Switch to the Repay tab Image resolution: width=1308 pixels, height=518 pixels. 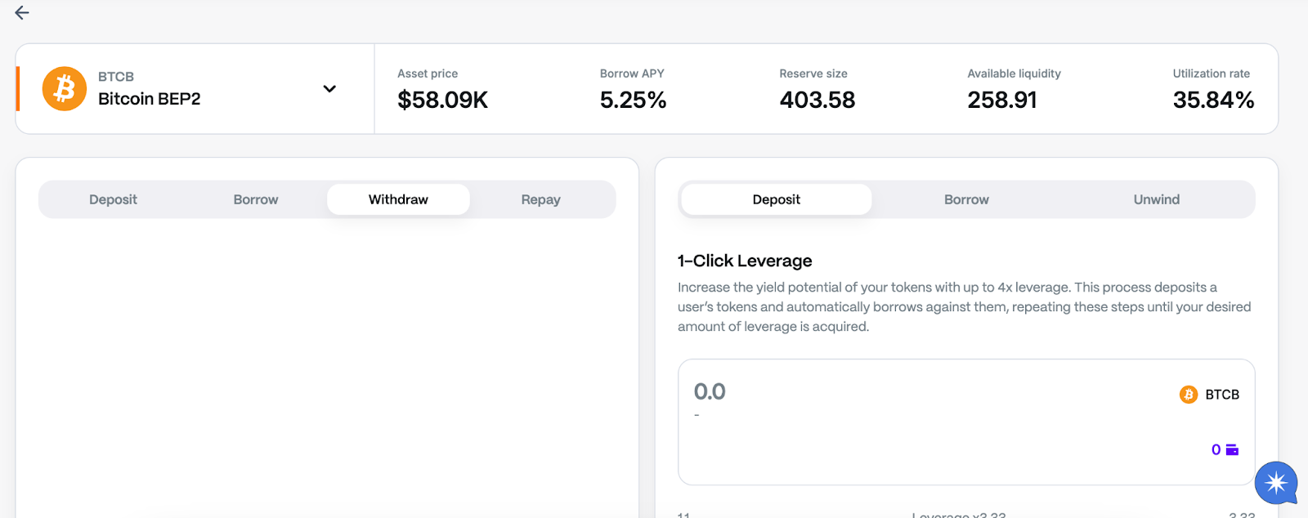coord(540,199)
